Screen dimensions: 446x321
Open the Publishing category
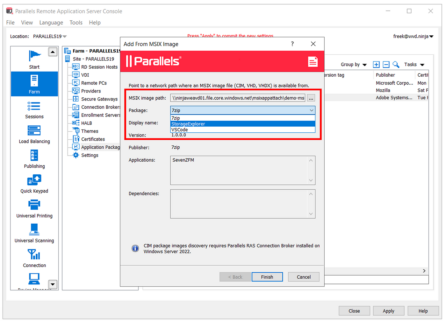(34, 159)
